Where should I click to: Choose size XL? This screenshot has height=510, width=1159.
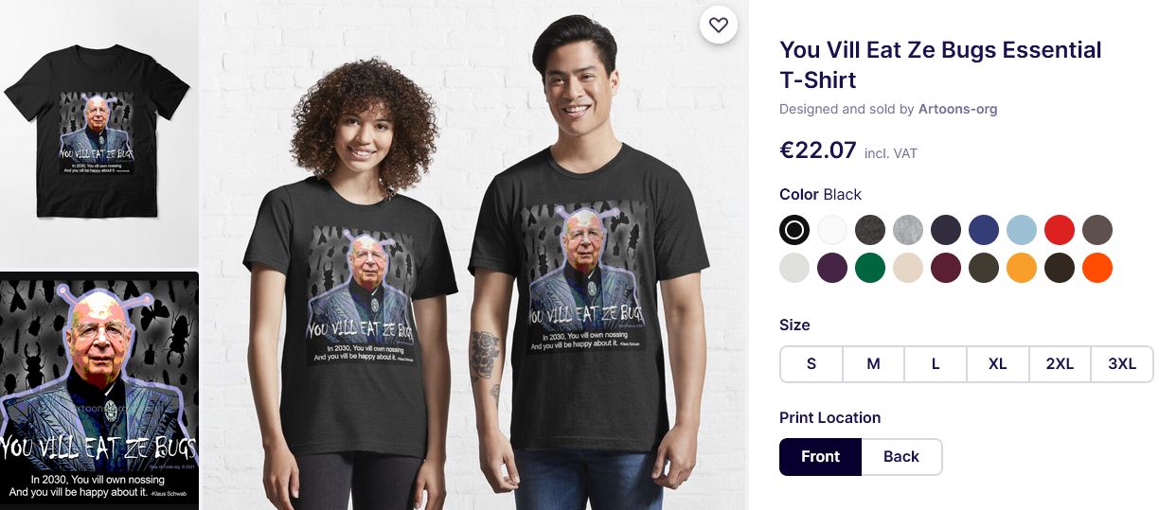click(998, 364)
